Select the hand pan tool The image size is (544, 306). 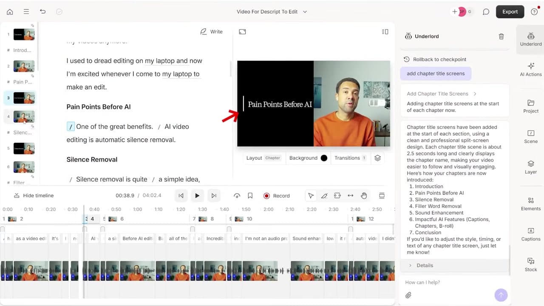coord(364,196)
